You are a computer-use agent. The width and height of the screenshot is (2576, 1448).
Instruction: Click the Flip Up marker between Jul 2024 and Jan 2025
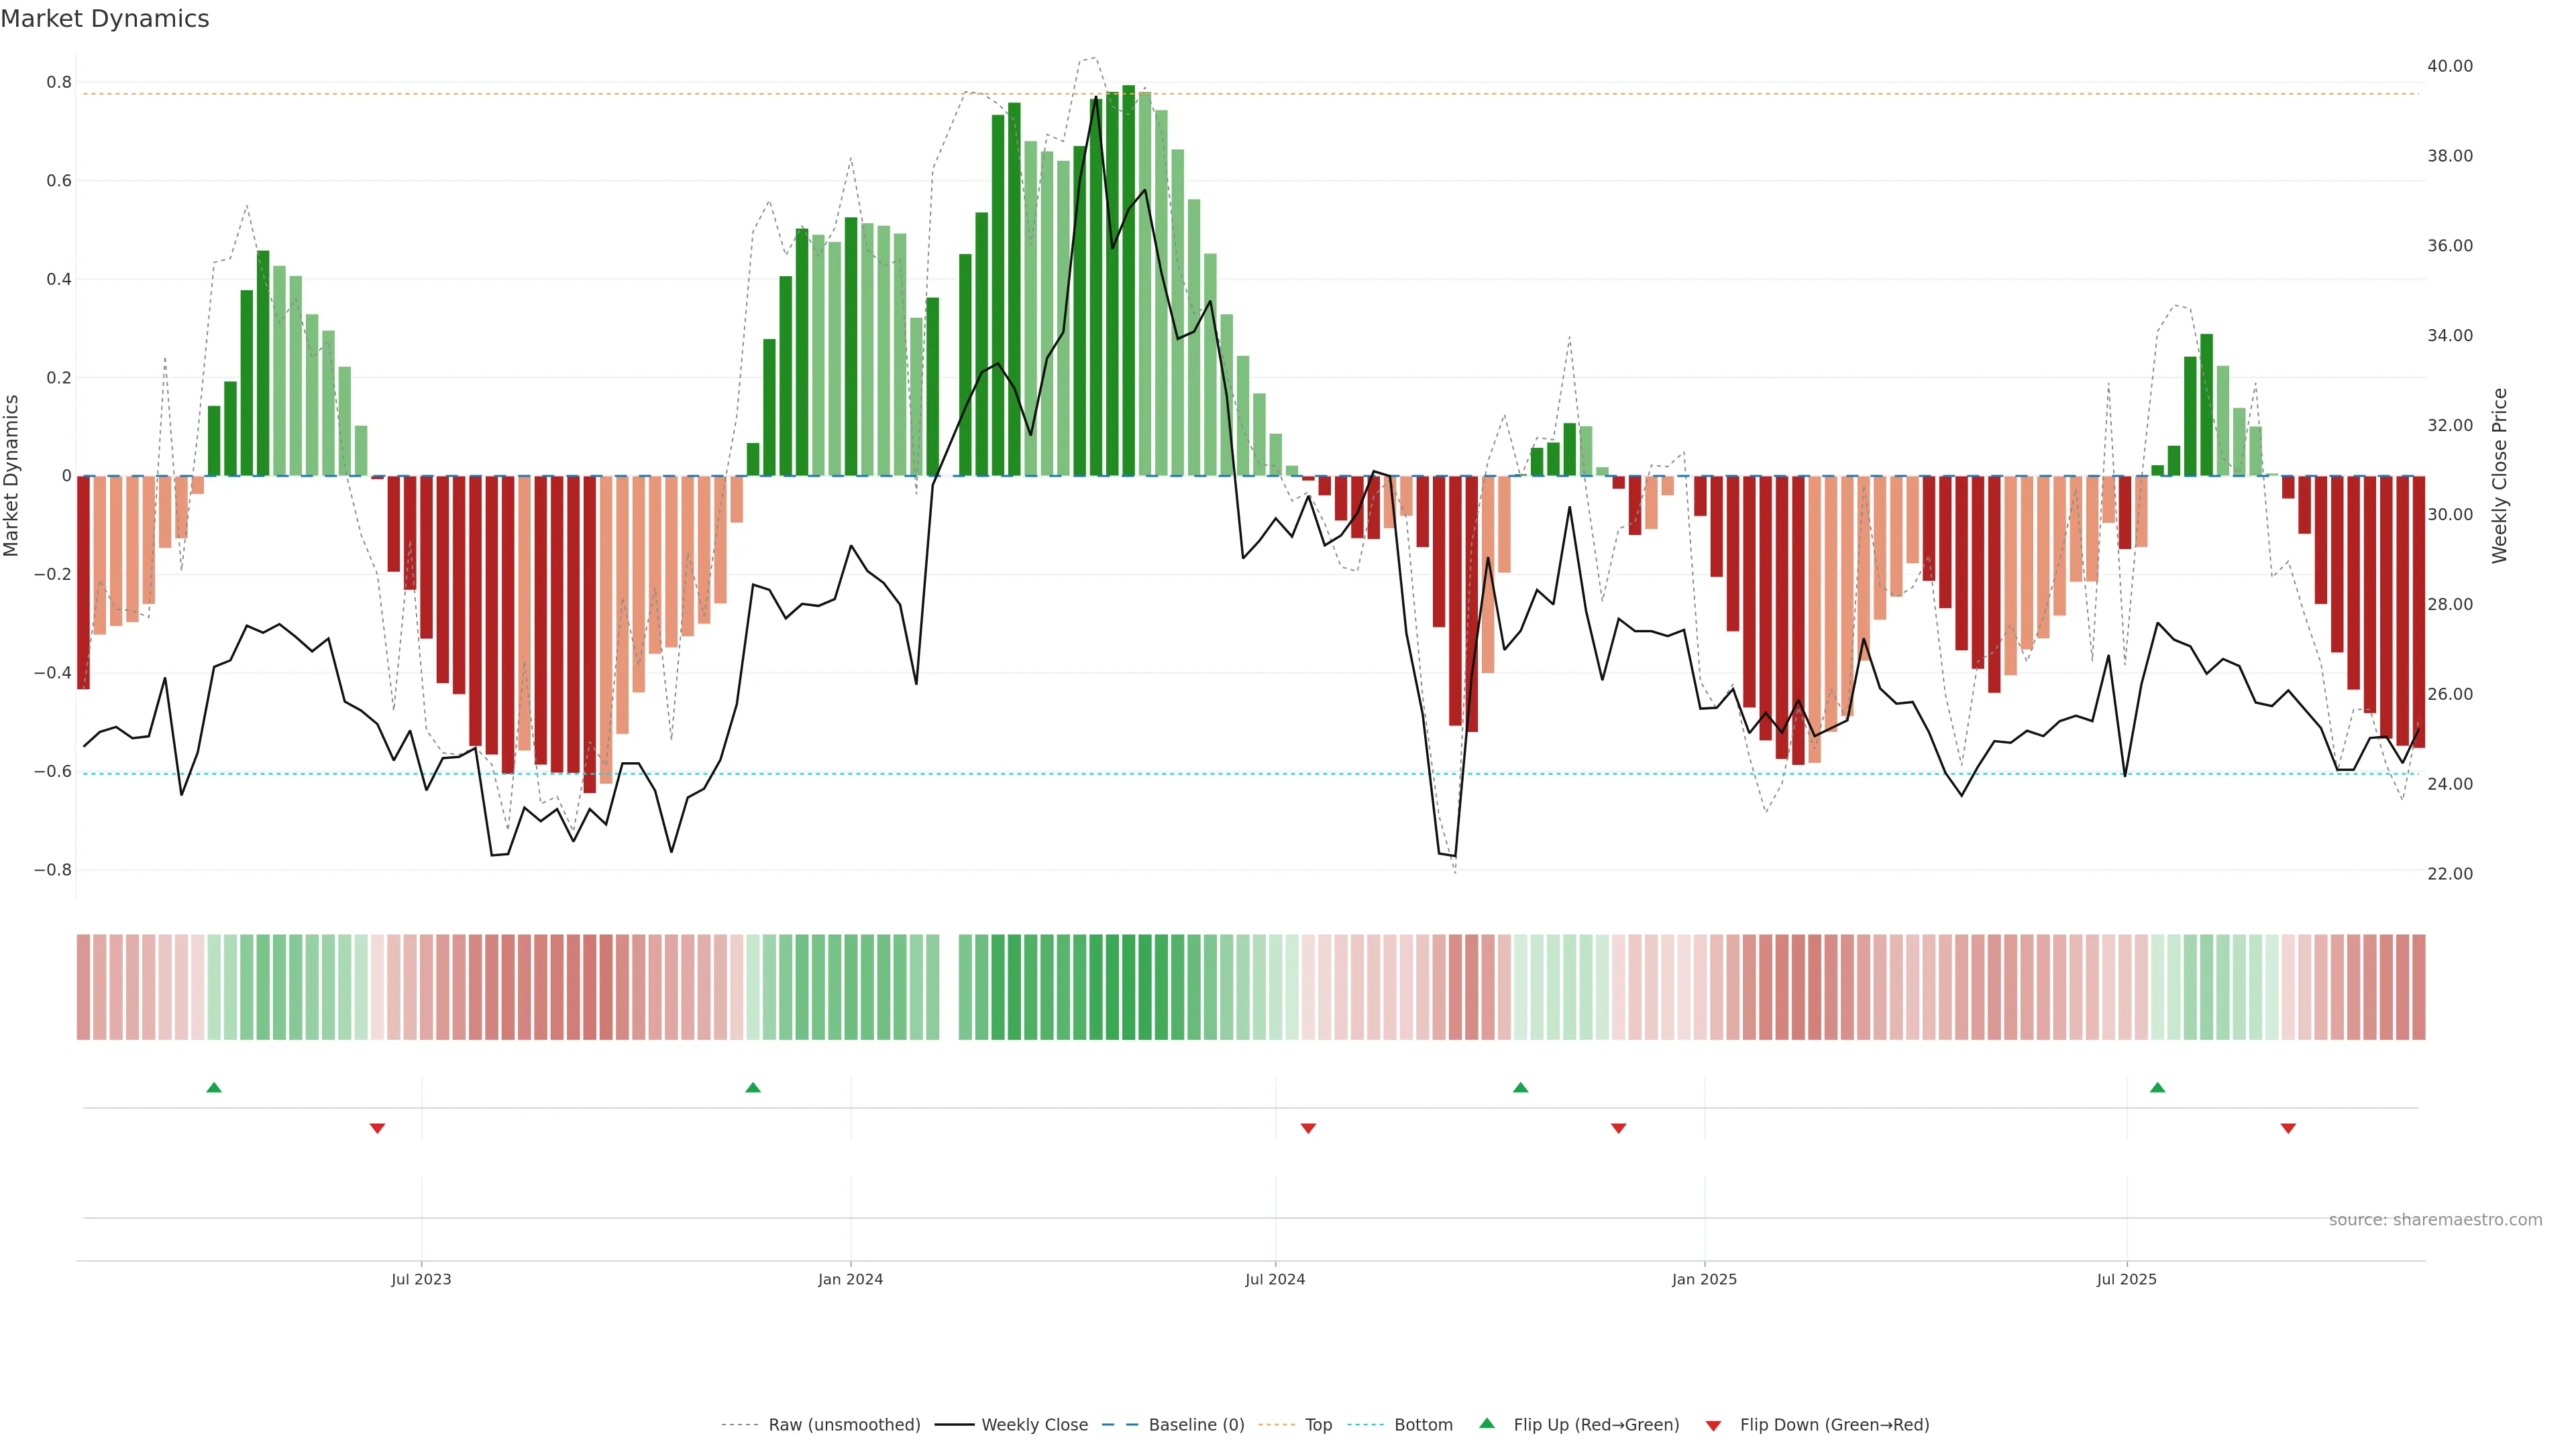1520,1087
